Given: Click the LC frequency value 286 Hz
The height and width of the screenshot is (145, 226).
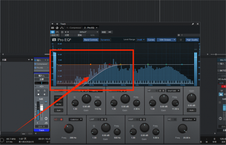Looking at the screenshot, I should [73, 138].
